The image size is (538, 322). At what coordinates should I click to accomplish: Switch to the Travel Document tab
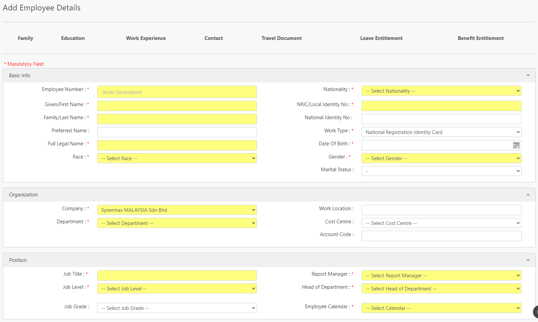(281, 38)
